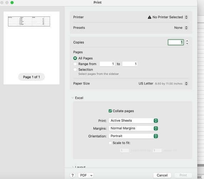This screenshot has height=179, width=204.
Task: Open the PDF options dropdown arrow
Action: [x=91, y=175]
